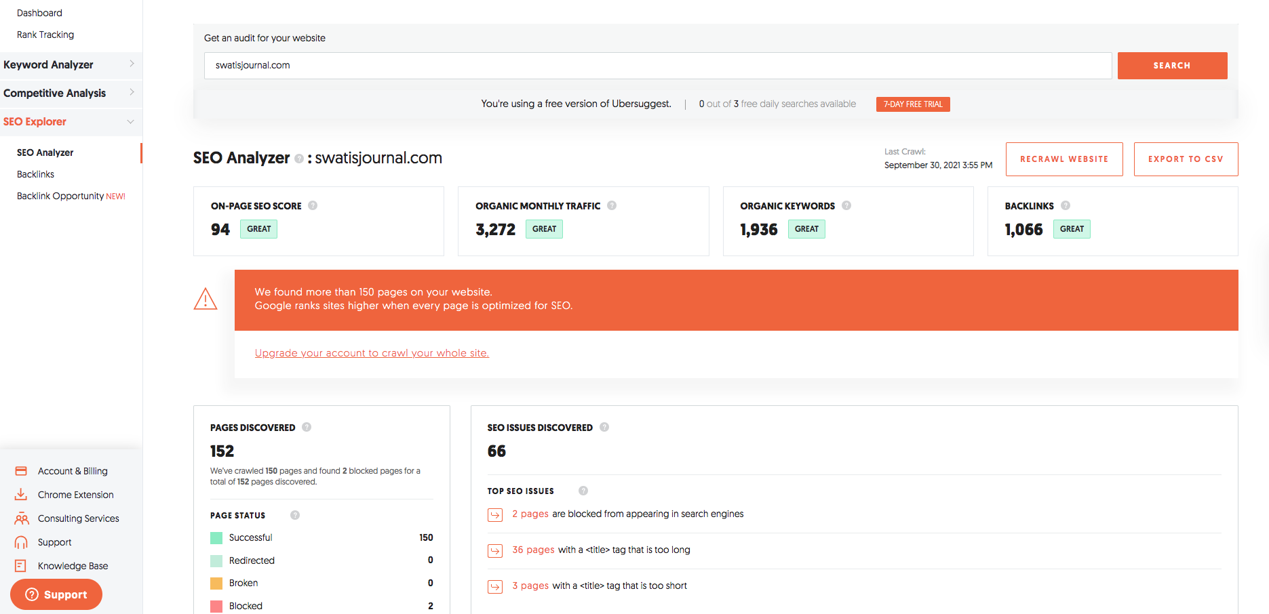Click the Export to CSV button
The width and height of the screenshot is (1269, 614).
pyautogui.click(x=1186, y=159)
